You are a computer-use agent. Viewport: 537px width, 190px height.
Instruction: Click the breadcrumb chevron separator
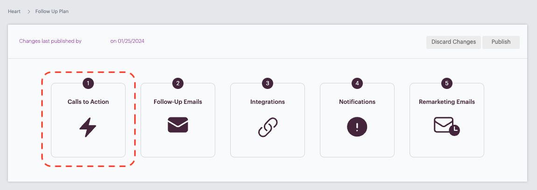(29, 12)
